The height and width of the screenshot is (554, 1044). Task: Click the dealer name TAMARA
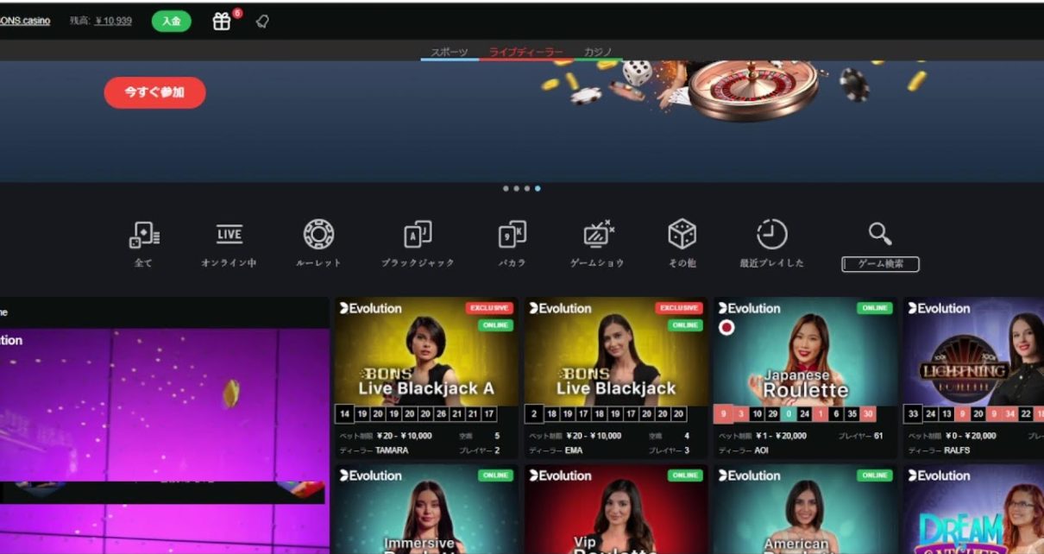(x=392, y=450)
